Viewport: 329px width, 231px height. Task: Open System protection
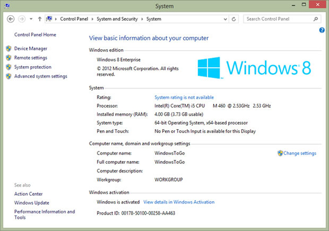(33, 67)
